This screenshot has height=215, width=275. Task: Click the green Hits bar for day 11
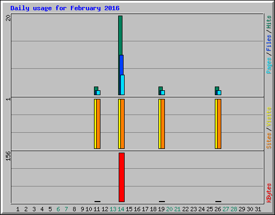click(96, 89)
